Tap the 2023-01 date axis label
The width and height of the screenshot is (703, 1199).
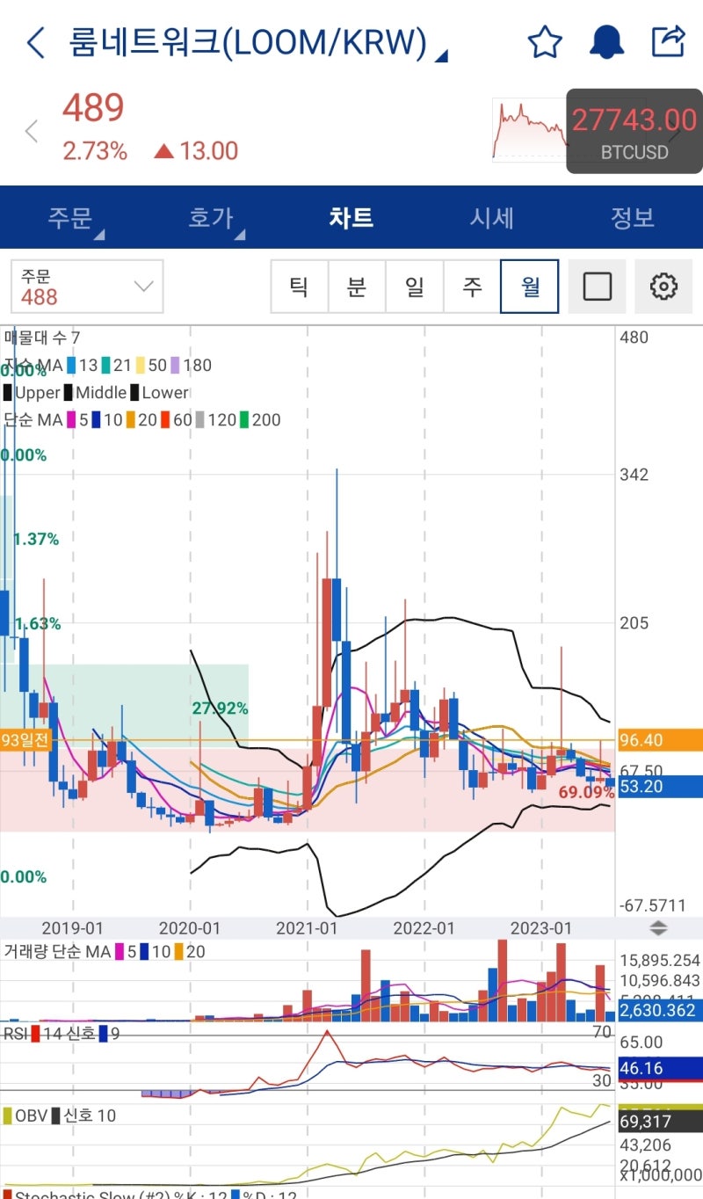[541, 928]
